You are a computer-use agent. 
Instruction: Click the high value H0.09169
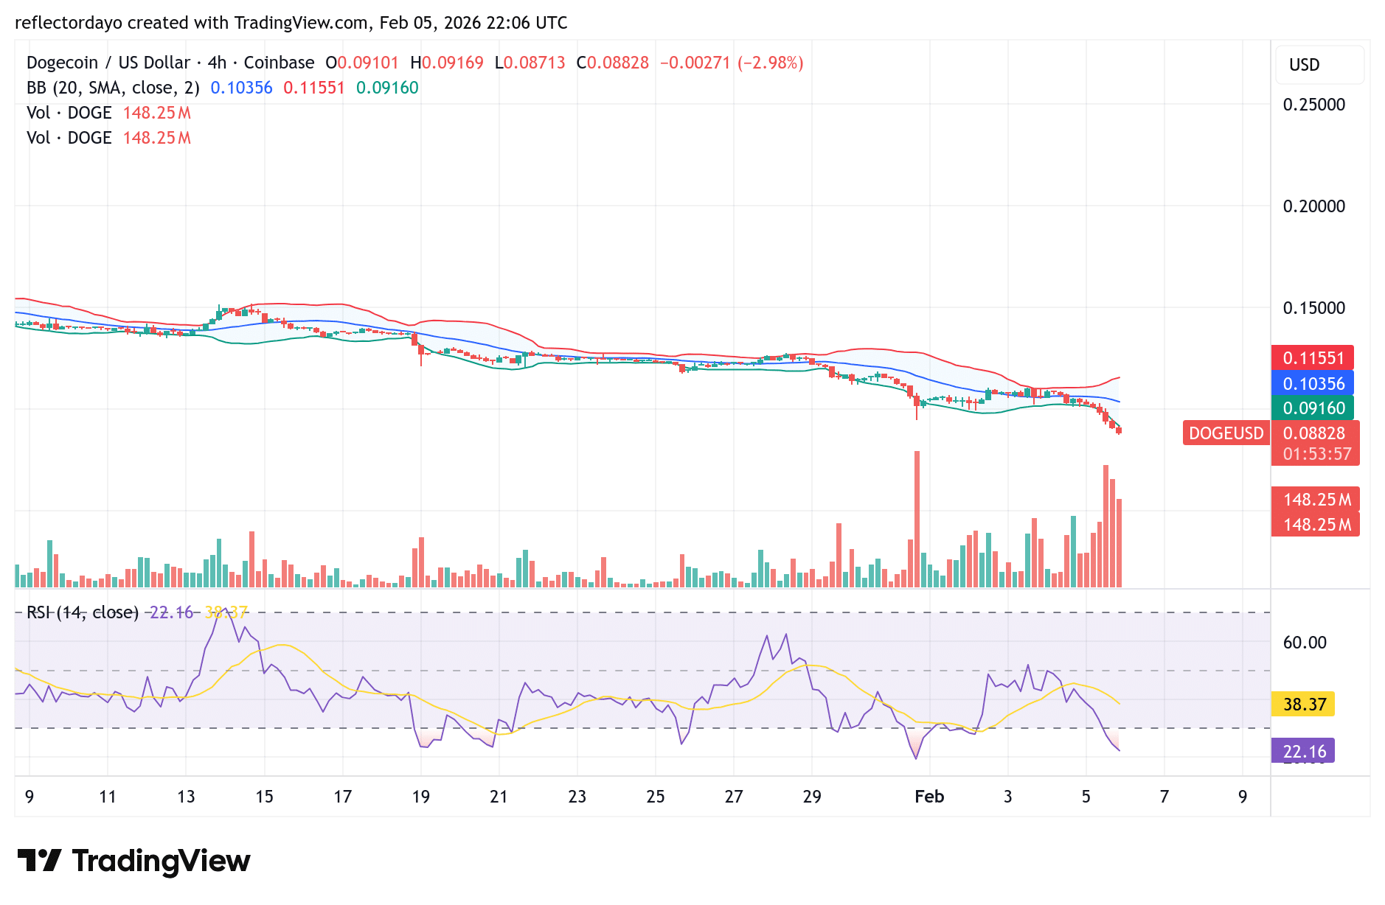point(447,63)
